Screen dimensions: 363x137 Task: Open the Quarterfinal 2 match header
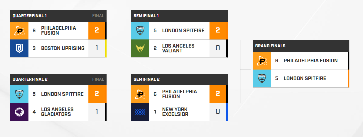58,79
